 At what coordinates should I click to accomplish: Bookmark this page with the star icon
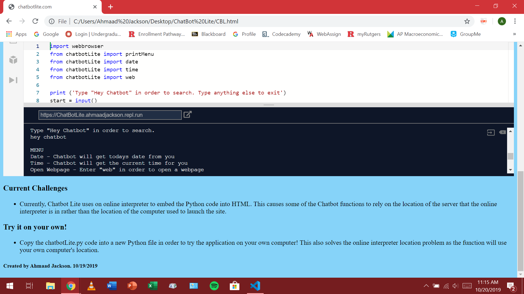tap(467, 21)
